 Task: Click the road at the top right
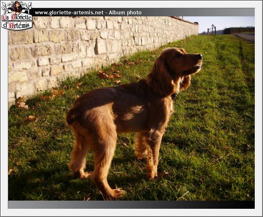[x=246, y=37]
